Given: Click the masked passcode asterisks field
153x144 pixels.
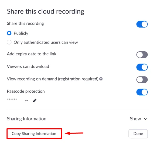Looking at the screenshot, I should 12,99.
